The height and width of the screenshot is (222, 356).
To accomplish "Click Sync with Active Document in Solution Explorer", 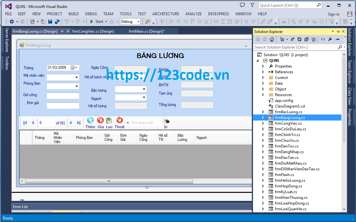I will coord(292,39).
